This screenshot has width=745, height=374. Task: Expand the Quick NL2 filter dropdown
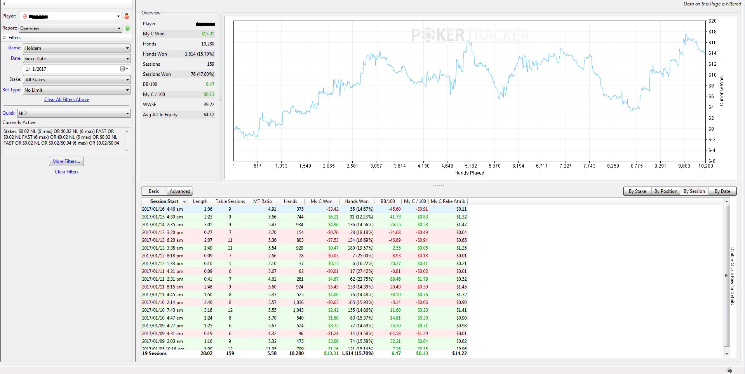click(x=74, y=114)
